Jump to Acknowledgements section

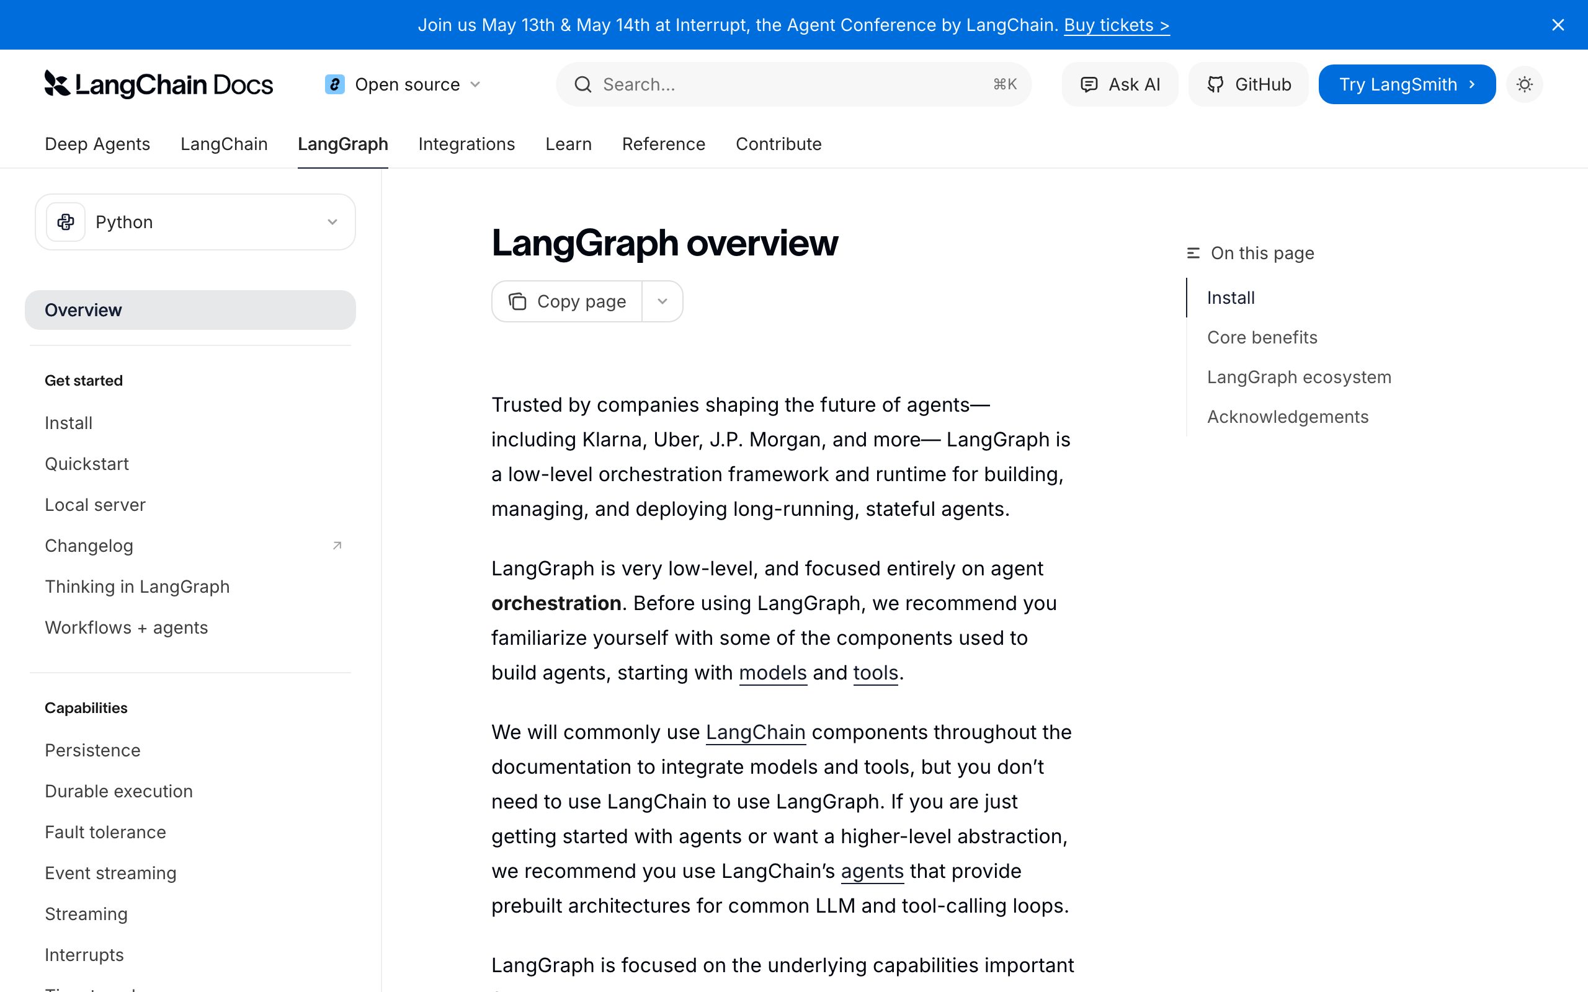point(1288,417)
